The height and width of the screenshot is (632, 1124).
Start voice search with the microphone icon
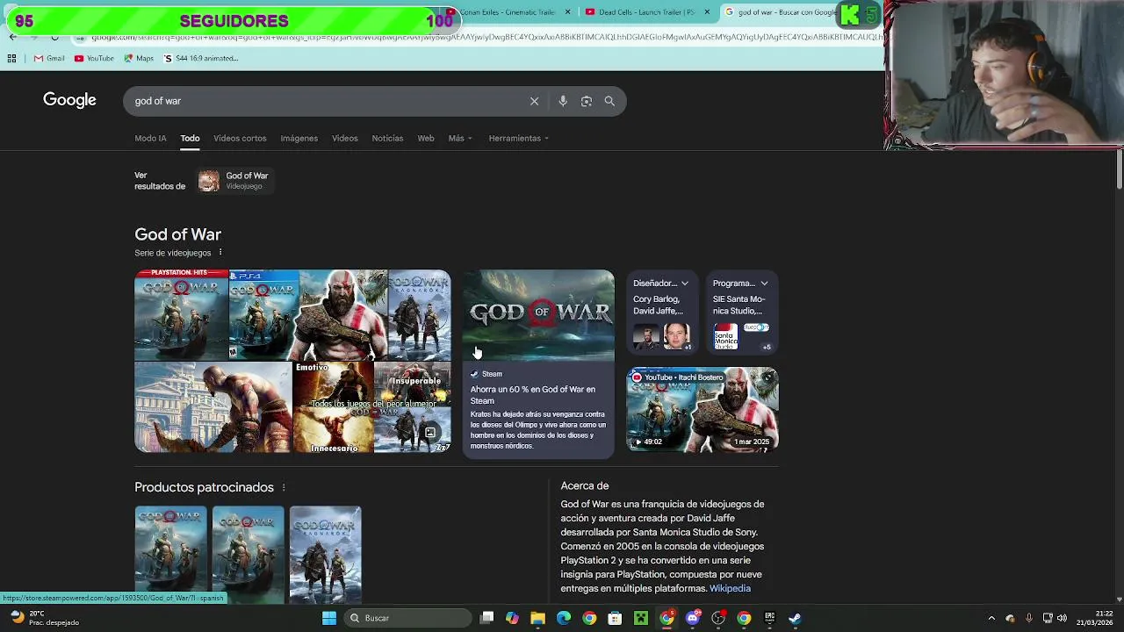[x=563, y=101]
